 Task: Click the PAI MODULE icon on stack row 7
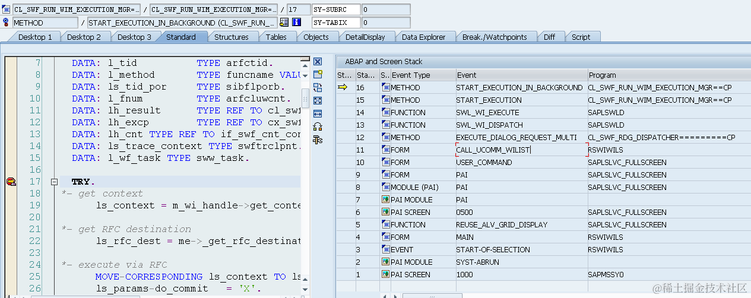click(x=385, y=199)
